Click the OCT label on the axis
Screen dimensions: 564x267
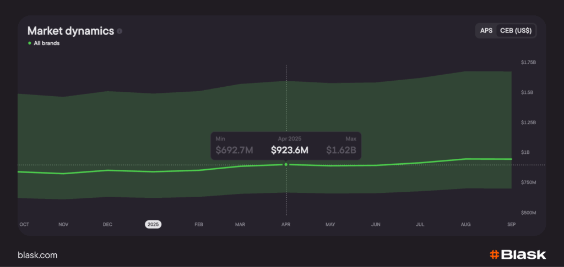tap(24, 224)
